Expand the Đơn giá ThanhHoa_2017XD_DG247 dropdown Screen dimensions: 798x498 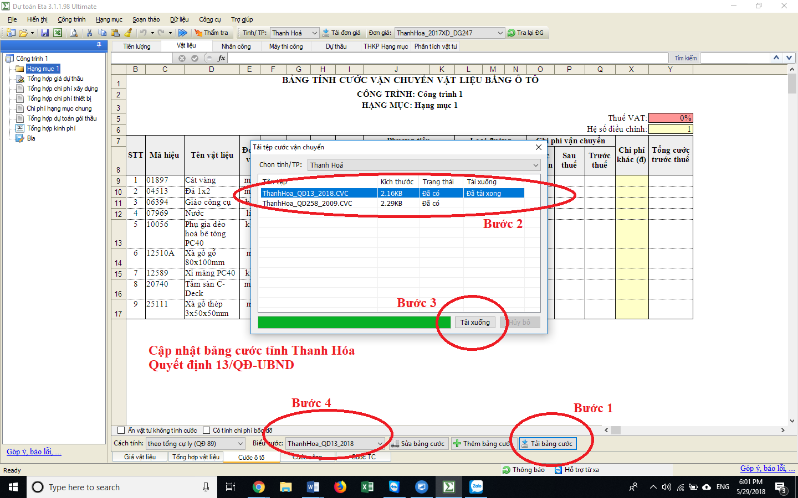500,33
